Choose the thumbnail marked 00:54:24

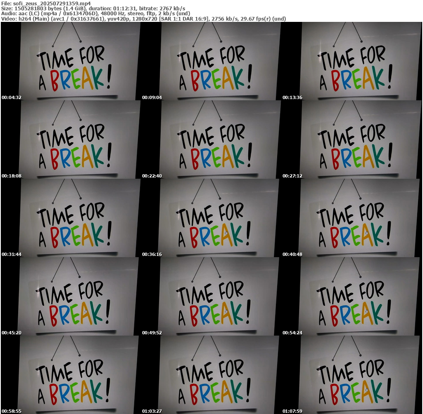click(x=352, y=296)
